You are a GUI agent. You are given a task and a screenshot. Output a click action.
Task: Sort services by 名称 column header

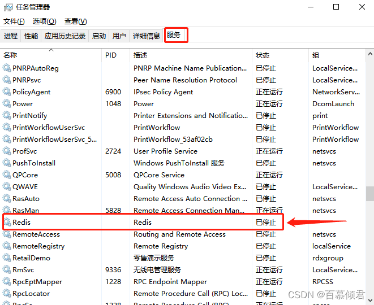[51, 55]
